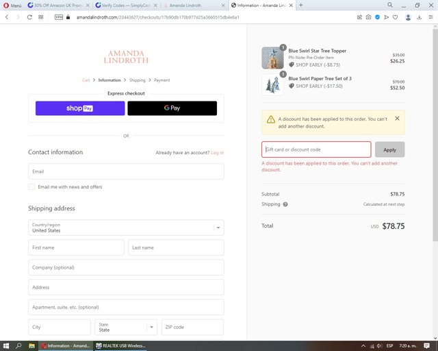Click the share page icon in address bar
This screenshot has height=351, width=438.
point(359,17)
